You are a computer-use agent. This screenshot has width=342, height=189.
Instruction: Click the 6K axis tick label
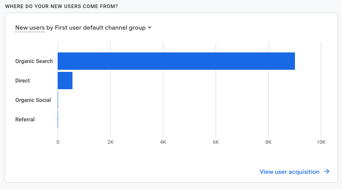tap(216, 142)
